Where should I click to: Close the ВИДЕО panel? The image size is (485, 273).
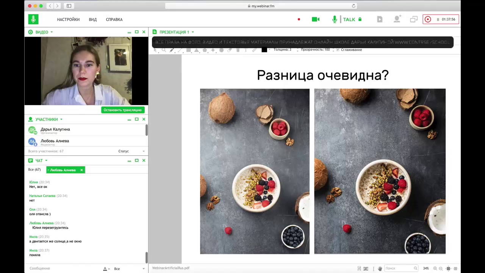coord(144,32)
